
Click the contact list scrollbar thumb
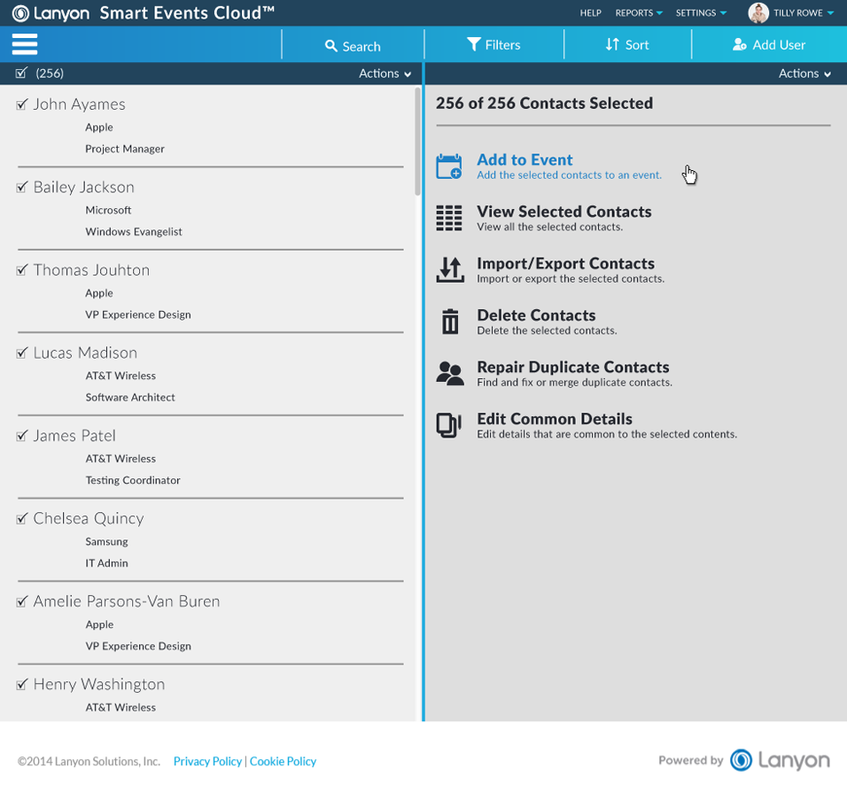coord(417,142)
